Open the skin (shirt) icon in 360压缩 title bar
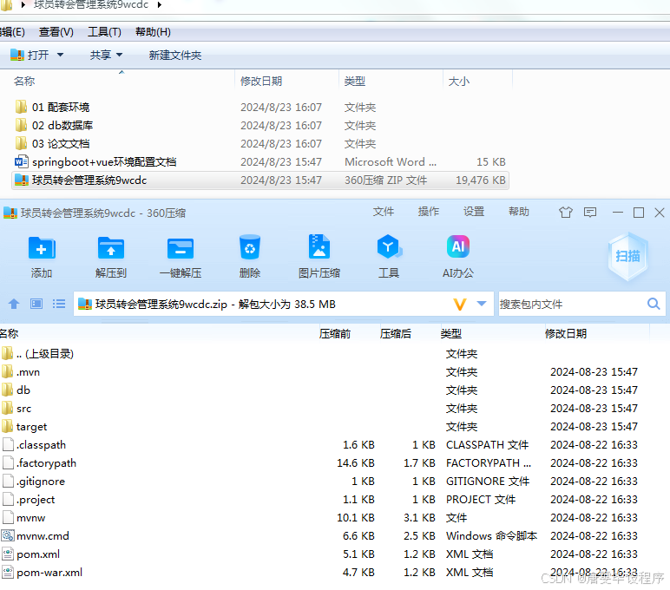This screenshot has height=590, width=670. pyautogui.click(x=566, y=213)
